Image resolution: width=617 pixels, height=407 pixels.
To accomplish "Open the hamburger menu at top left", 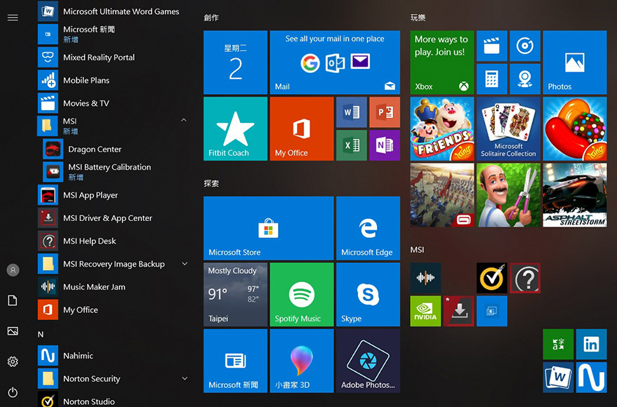I will (x=13, y=18).
